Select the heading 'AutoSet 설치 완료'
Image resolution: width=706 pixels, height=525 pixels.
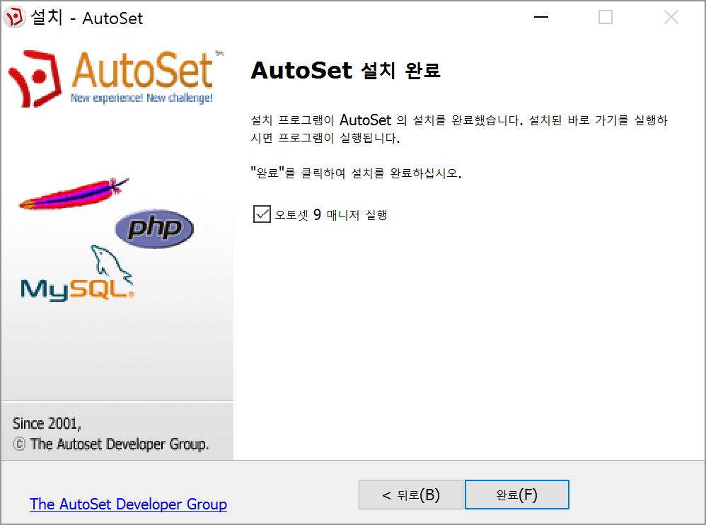[x=346, y=70]
